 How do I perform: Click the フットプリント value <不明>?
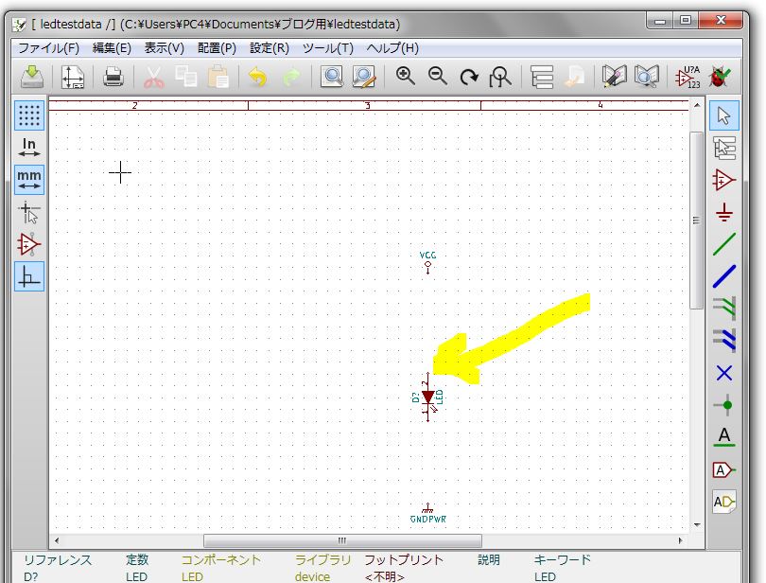click(x=385, y=577)
